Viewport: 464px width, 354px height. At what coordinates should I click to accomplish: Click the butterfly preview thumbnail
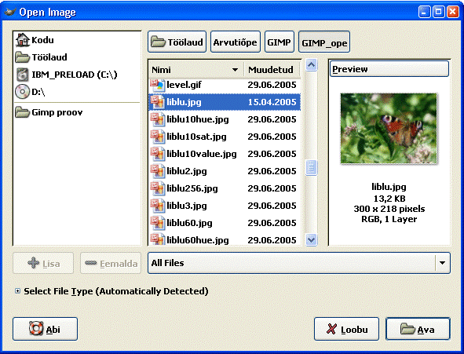[389, 129]
